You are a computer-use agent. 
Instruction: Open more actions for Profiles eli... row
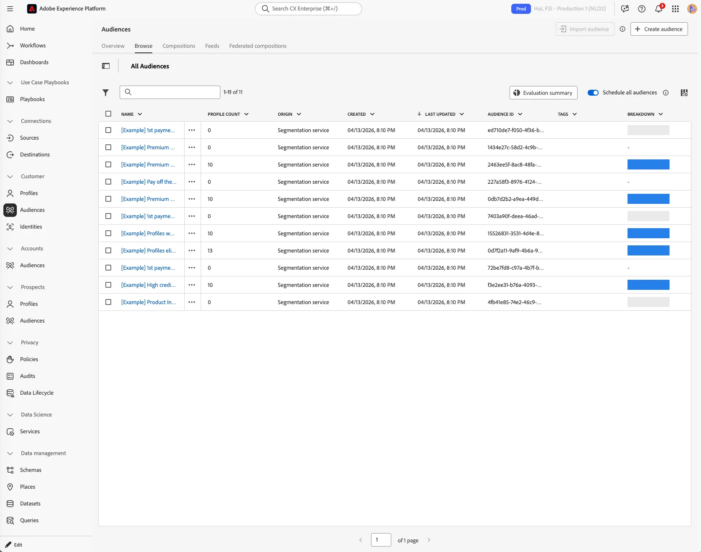point(192,250)
